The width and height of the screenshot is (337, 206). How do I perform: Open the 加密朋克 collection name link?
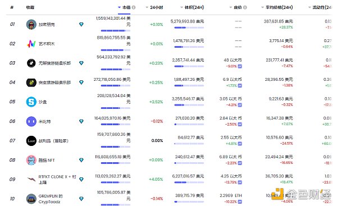[x=47, y=25]
